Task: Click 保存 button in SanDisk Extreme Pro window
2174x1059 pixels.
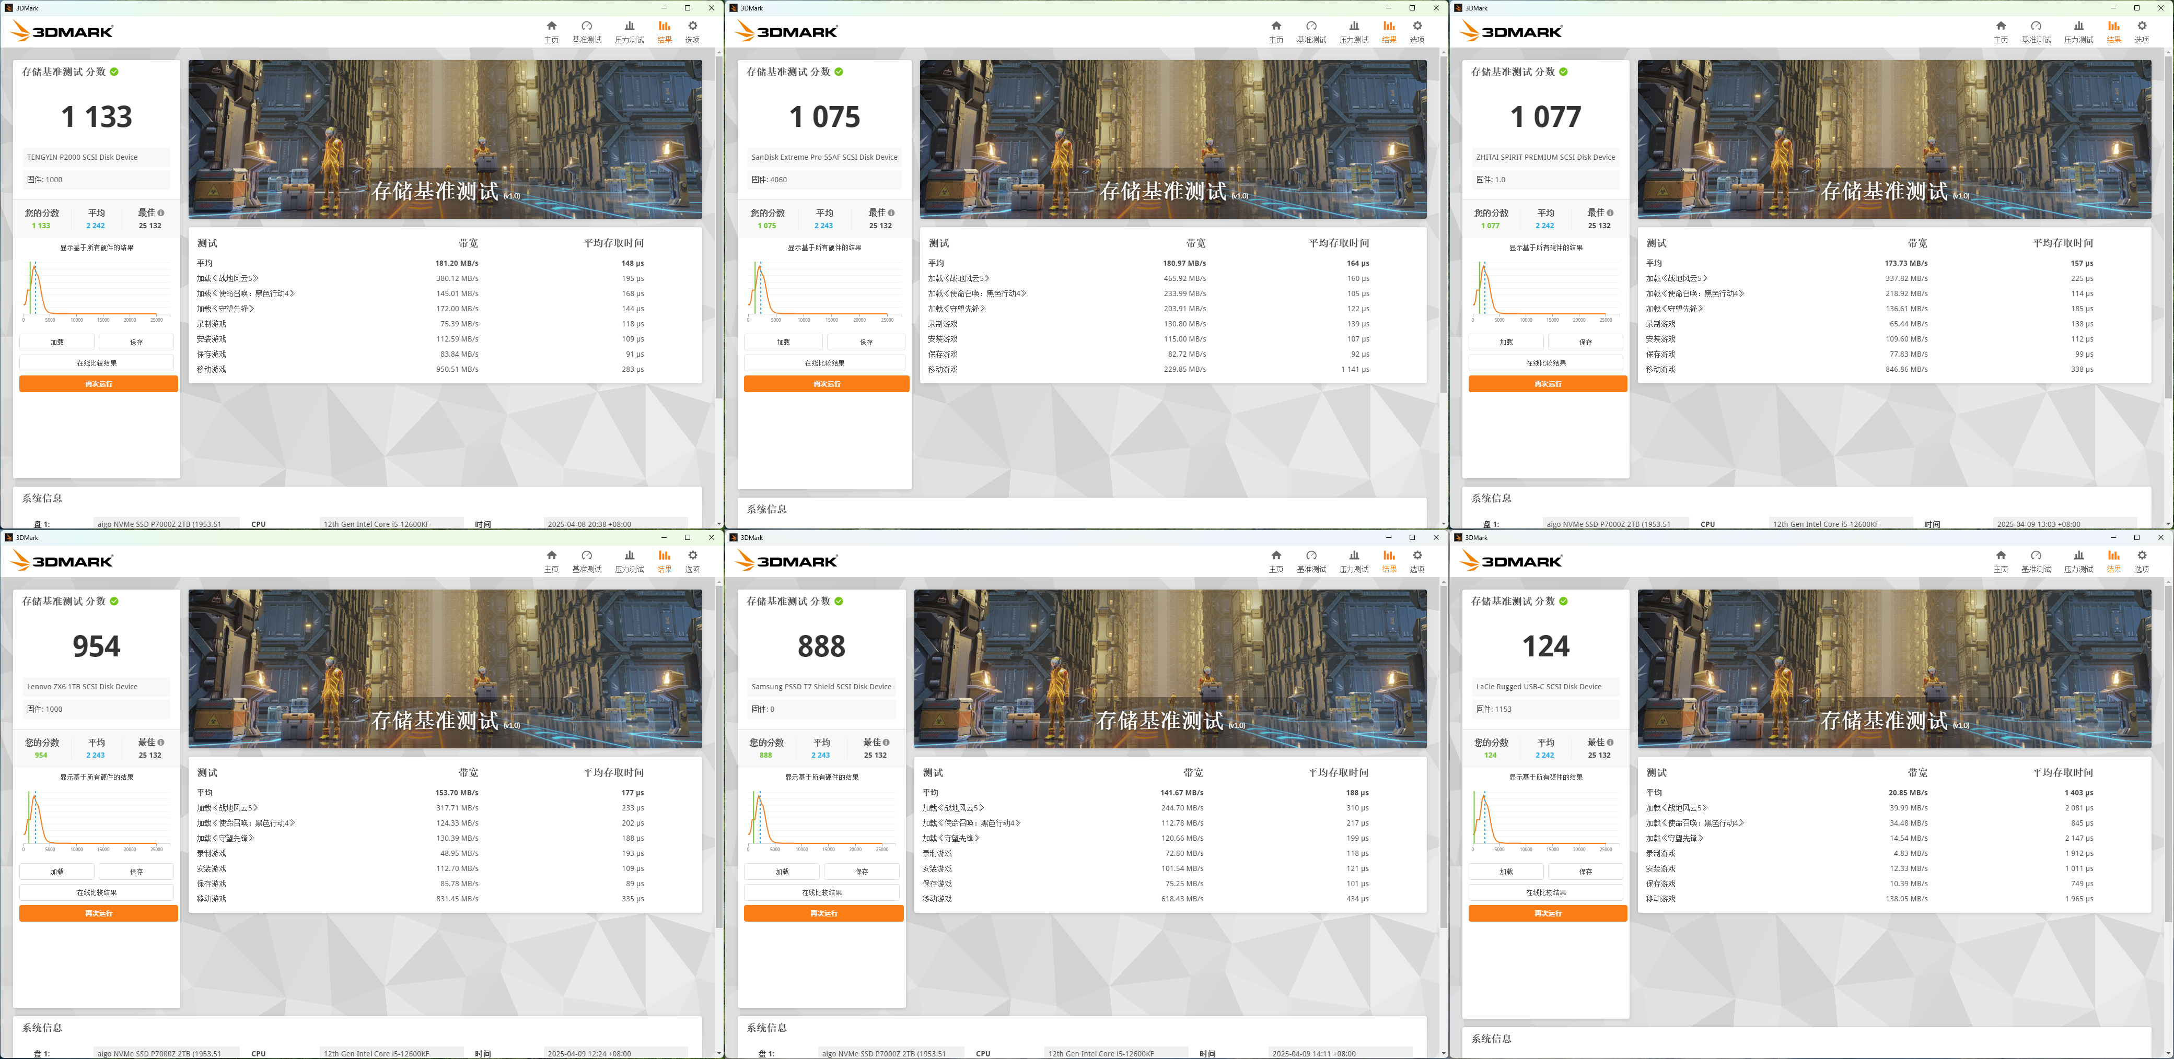Action: [x=866, y=342]
